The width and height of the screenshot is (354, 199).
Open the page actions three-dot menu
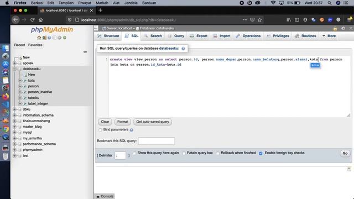(245, 20)
